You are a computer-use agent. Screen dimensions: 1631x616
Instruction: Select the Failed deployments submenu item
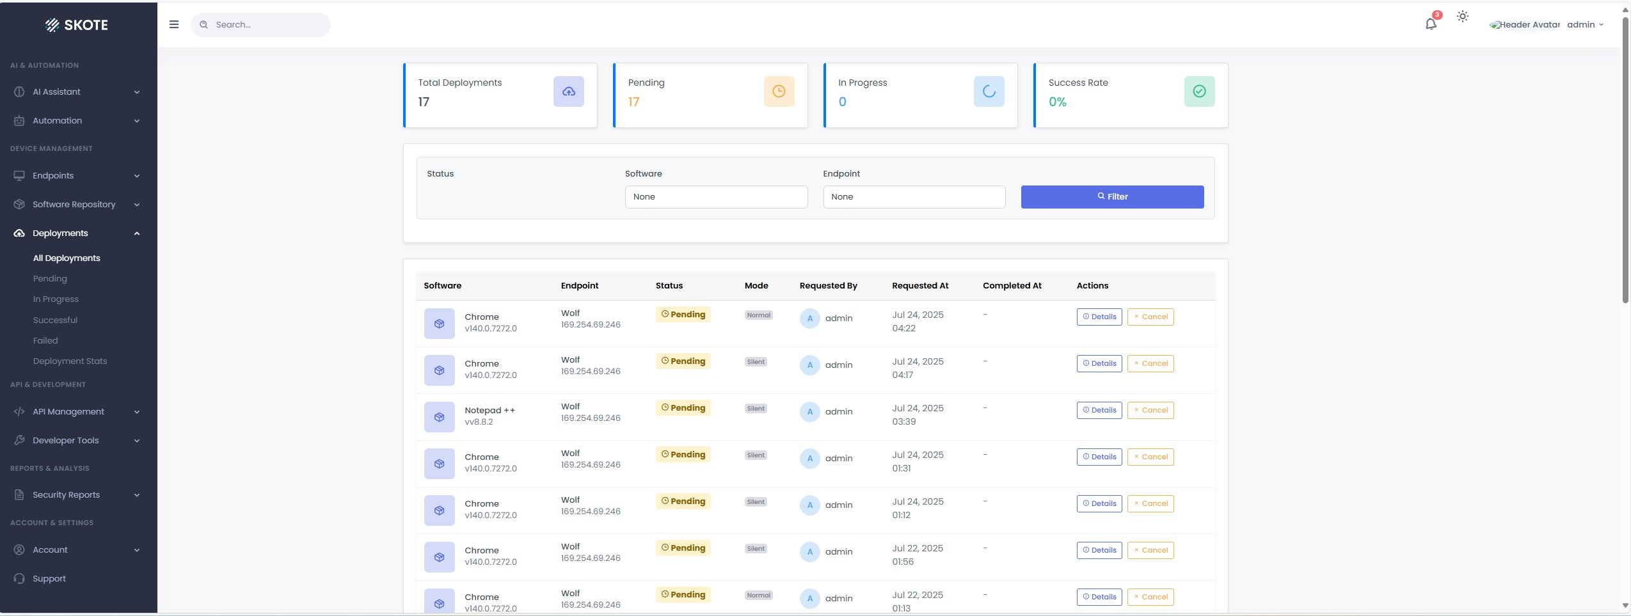coord(45,340)
